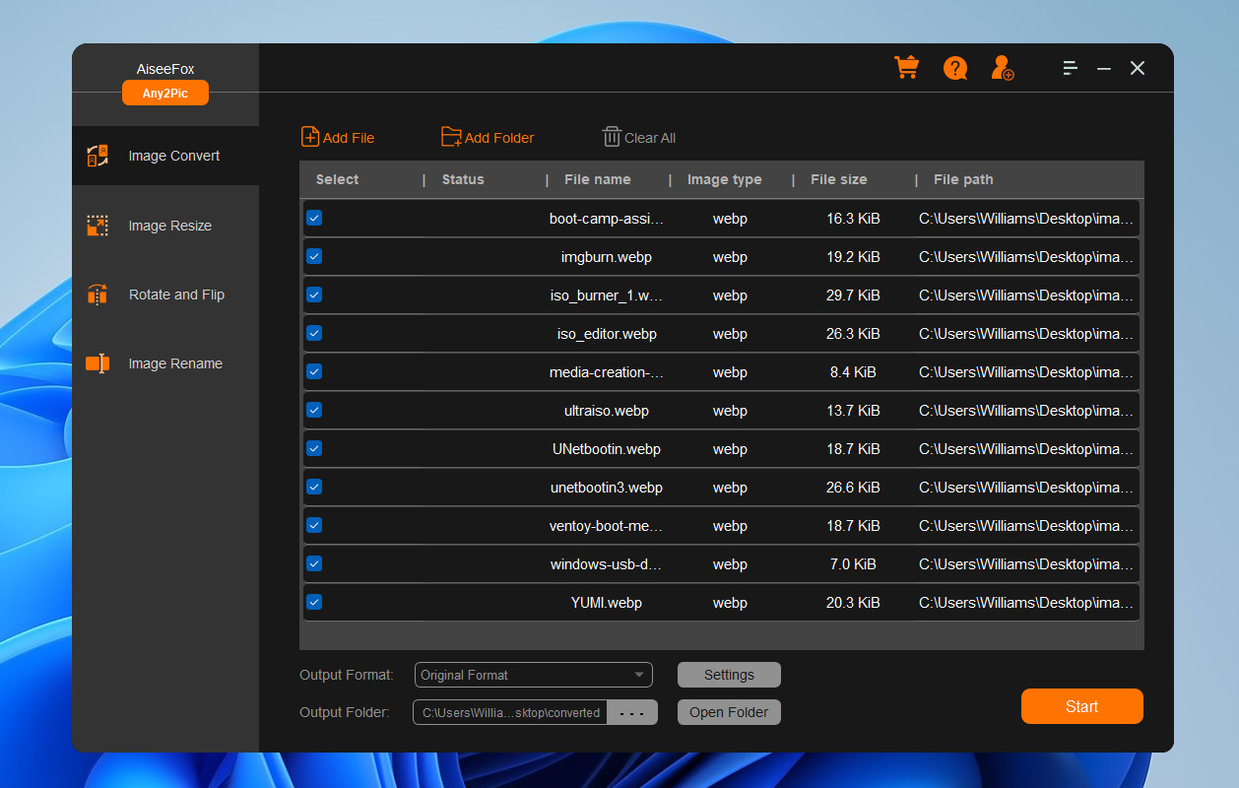1239x788 pixels.
Task: Click the Add File link text
Action: (349, 138)
